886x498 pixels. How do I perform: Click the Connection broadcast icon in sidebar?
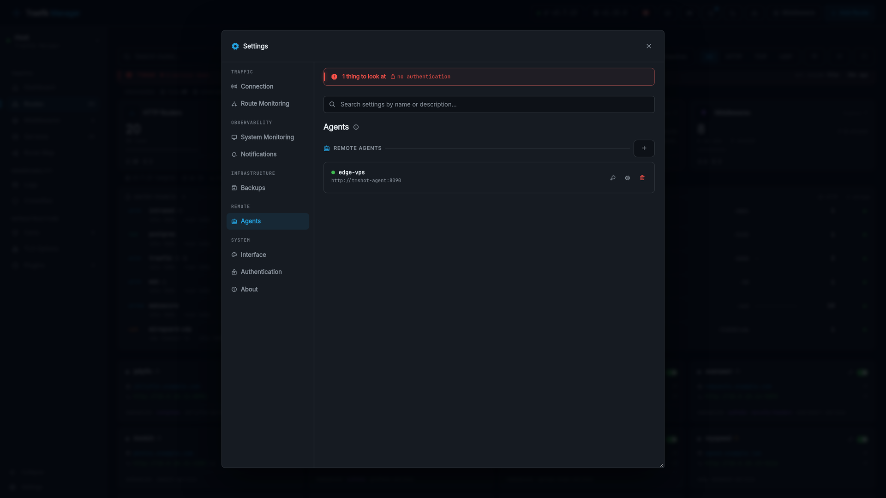tap(234, 87)
